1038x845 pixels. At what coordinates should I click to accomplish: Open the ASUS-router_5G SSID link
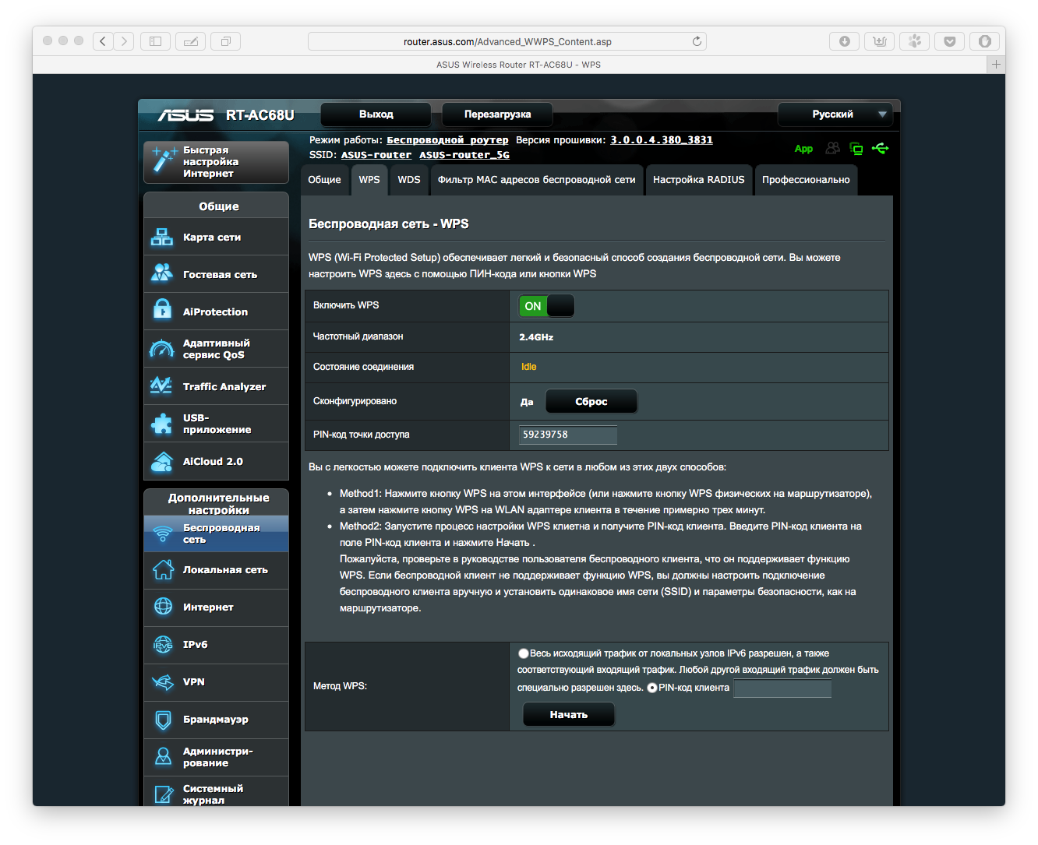coord(464,155)
